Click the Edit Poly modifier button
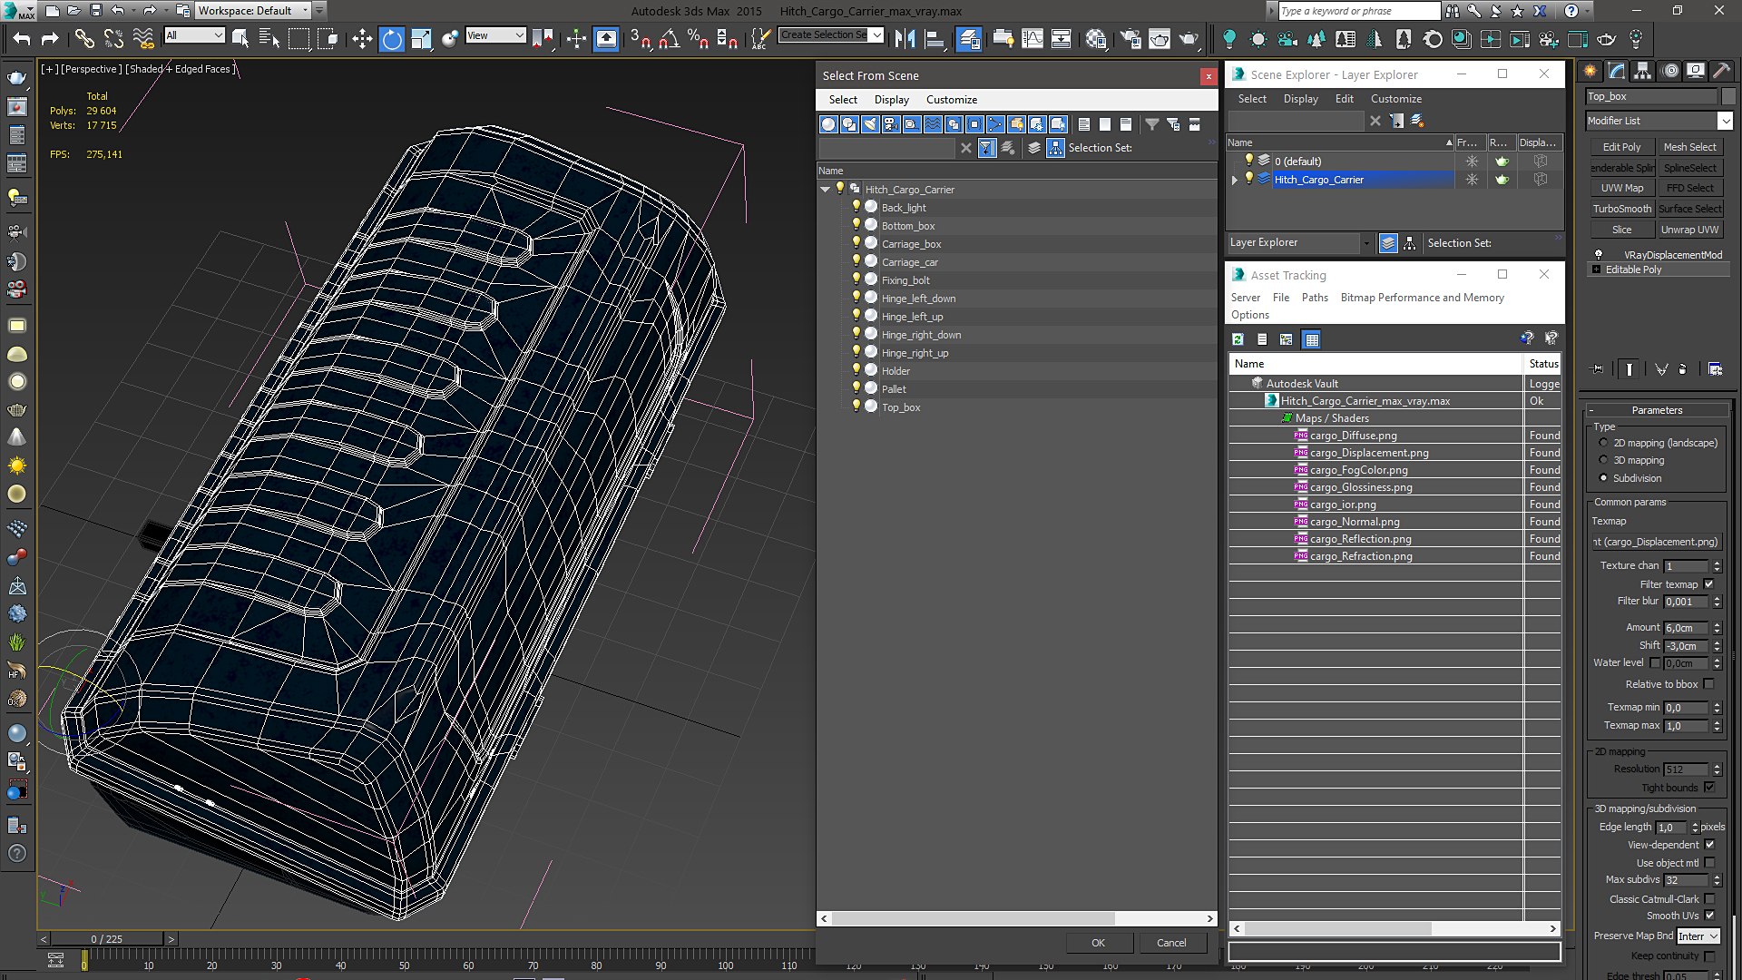Viewport: 1742px width, 980px height. [x=1621, y=147]
